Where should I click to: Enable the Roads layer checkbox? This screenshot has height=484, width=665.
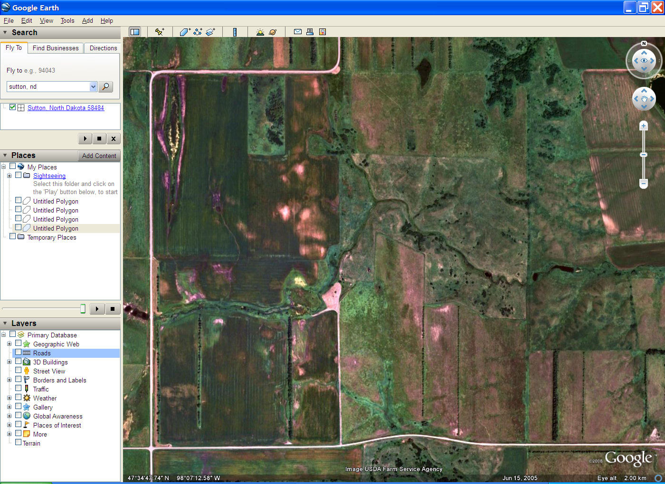coord(18,353)
